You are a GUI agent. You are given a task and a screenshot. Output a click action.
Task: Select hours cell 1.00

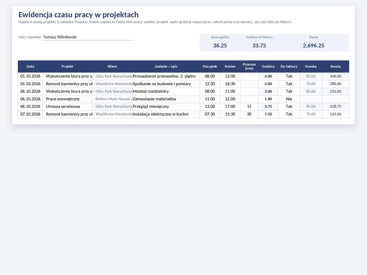268,99
